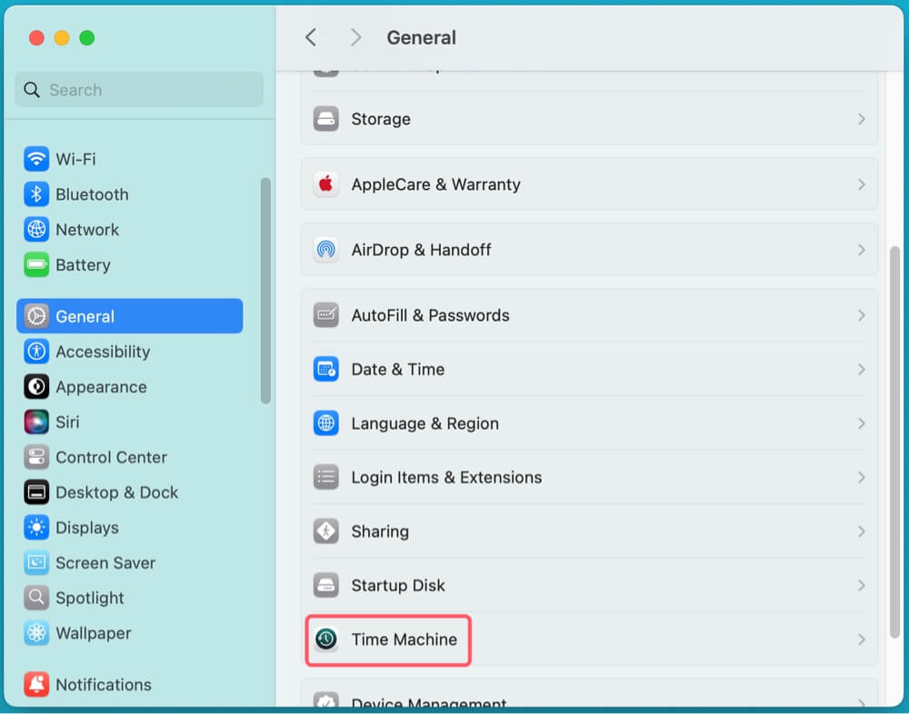Go to Desktop & Dock settings
This screenshot has width=909, height=714.
point(116,492)
